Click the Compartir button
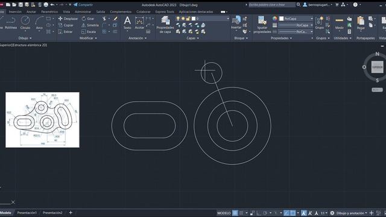Image resolution: width=386 pixels, height=217 pixels. [83, 5]
